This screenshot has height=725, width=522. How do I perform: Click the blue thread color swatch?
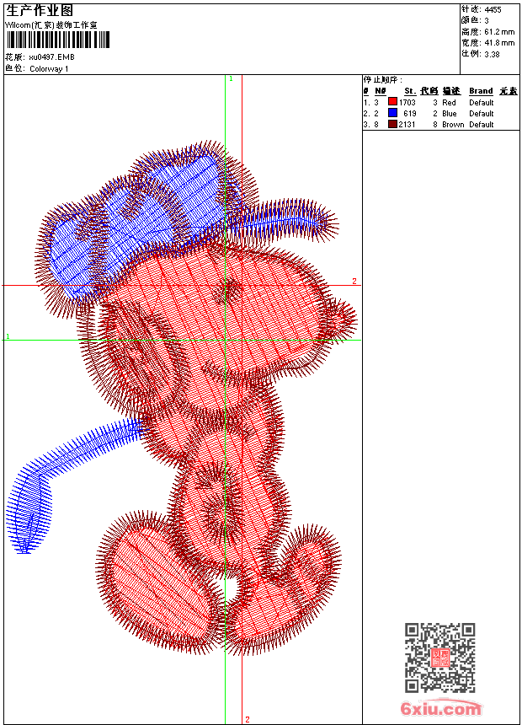(392, 113)
